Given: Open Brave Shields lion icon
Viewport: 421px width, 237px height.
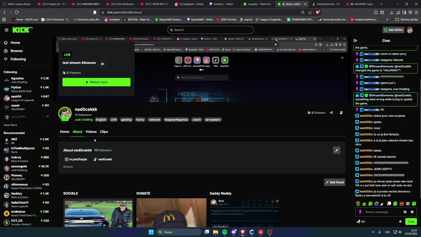Looking at the screenshot, I should [318, 12].
